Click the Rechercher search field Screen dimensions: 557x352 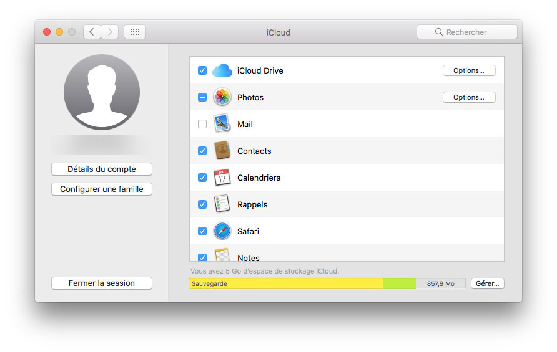[x=466, y=32]
